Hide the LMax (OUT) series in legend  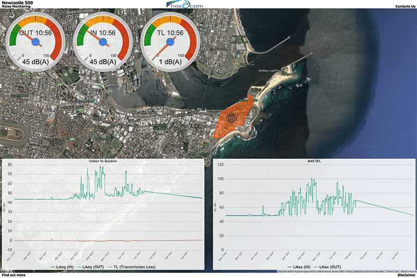pos(329,267)
